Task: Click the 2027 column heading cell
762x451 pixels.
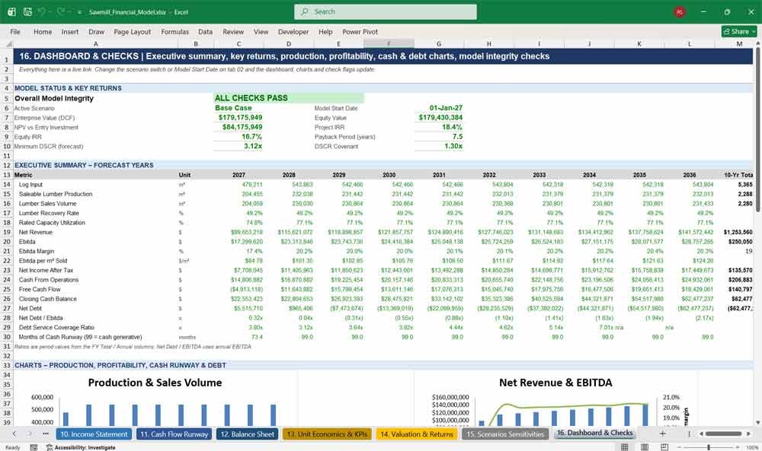Action: coord(239,175)
